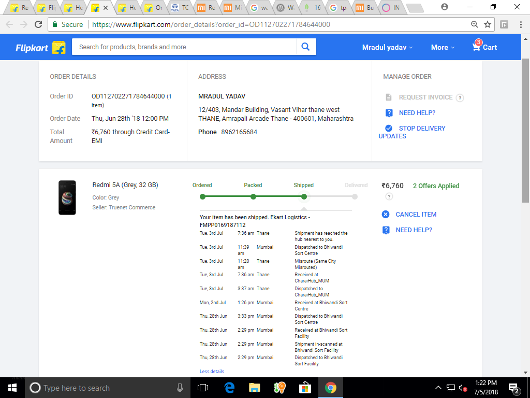Collapse tracking with Less details
This screenshot has width=530, height=398.
pyautogui.click(x=212, y=372)
